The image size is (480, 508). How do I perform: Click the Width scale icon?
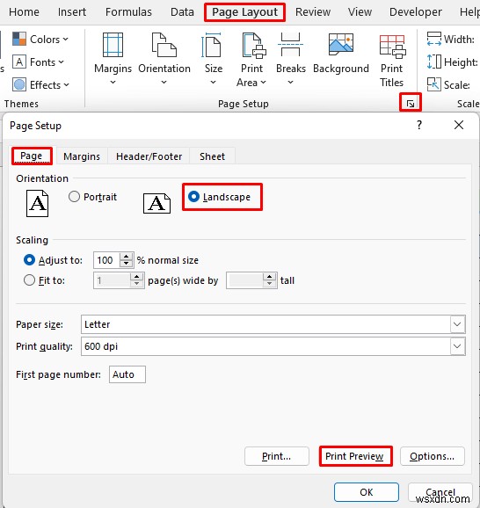[433, 39]
